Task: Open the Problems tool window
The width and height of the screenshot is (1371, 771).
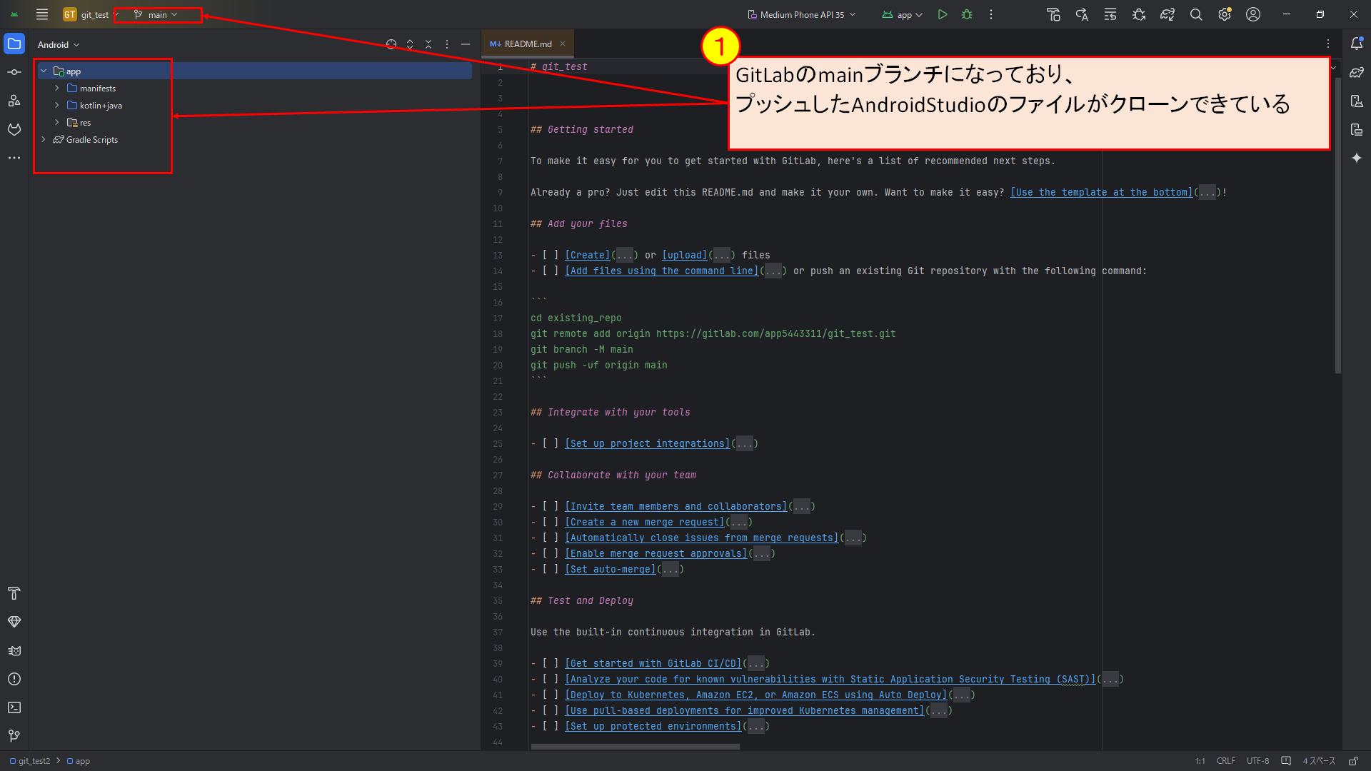Action: 14,679
